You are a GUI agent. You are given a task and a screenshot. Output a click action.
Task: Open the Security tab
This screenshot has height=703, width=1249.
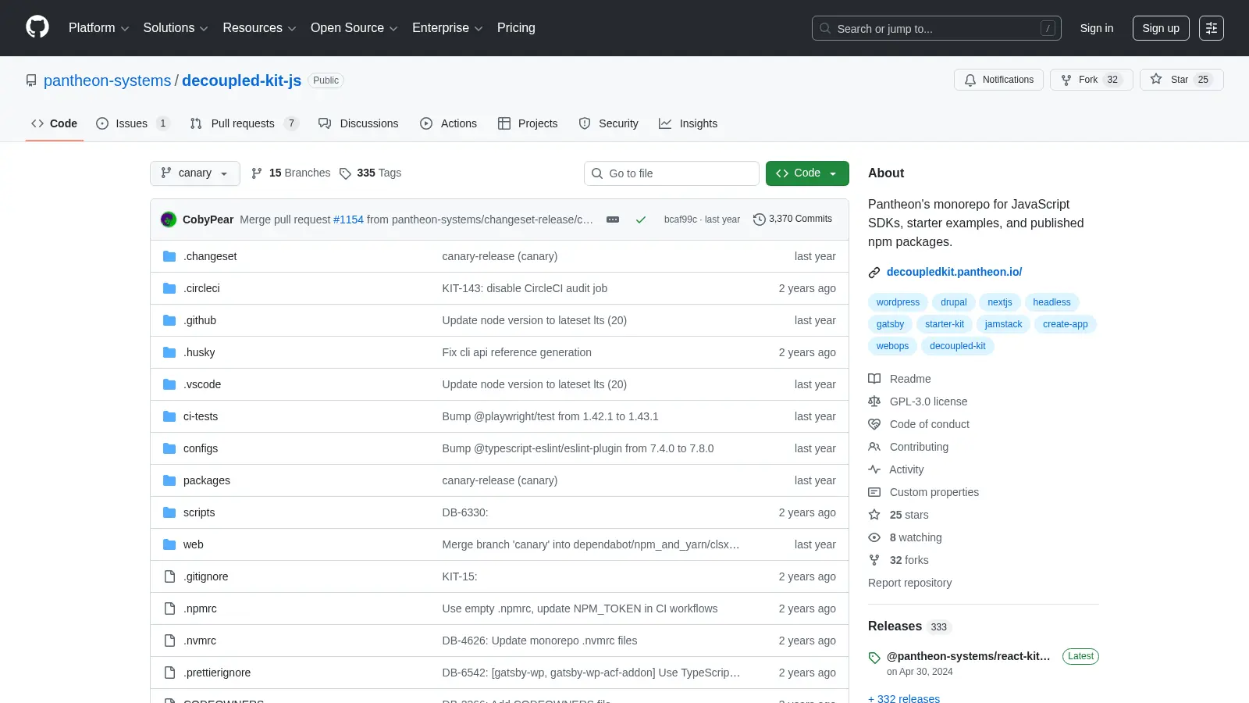point(608,123)
